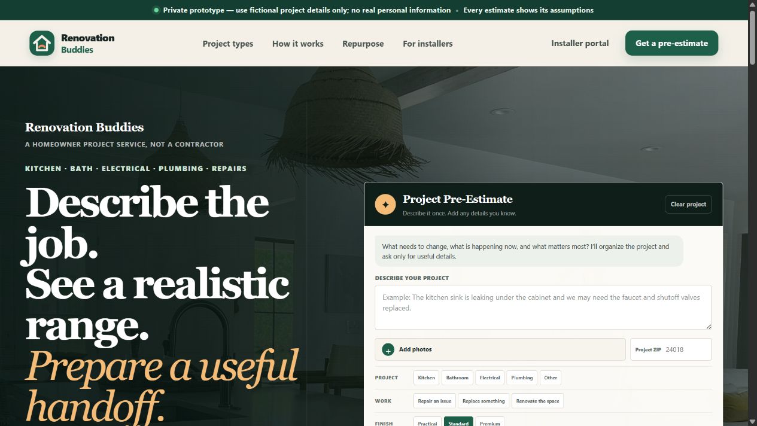Select Plumbing project chip
757x426 pixels.
(x=522, y=378)
